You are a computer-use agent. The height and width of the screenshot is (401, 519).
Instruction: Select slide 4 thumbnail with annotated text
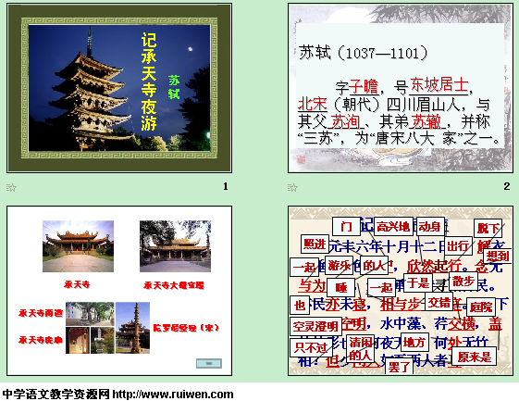tap(401, 291)
